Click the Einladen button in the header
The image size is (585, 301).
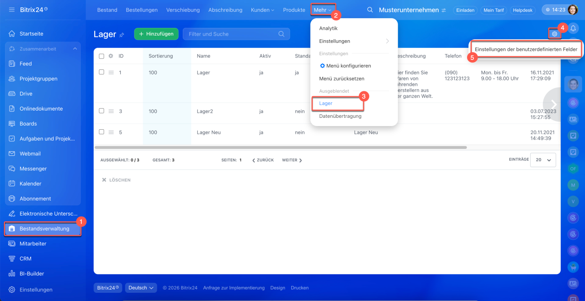[465, 10]
